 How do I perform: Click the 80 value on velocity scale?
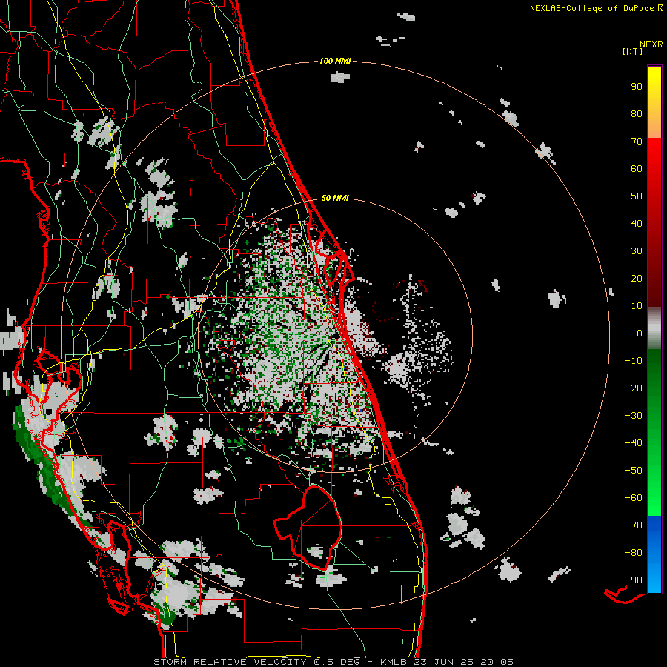tap(637, 114)
